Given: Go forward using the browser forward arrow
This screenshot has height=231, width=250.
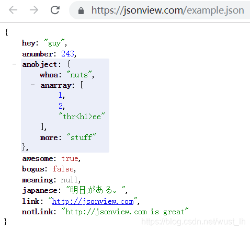Looking at the screenshot, I should tap(34, 10).
